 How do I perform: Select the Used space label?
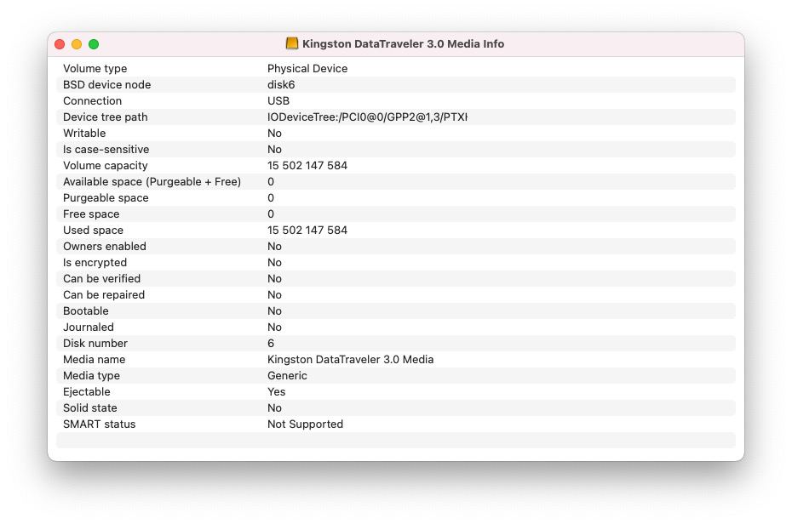coord(93,230)
